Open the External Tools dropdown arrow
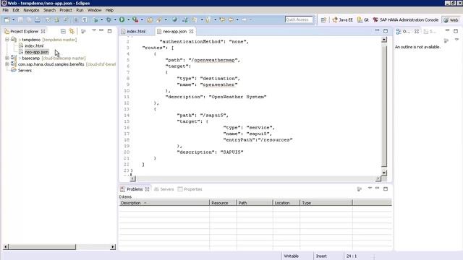463x260 pixels. pyautogui.click(x=142, y=19)
